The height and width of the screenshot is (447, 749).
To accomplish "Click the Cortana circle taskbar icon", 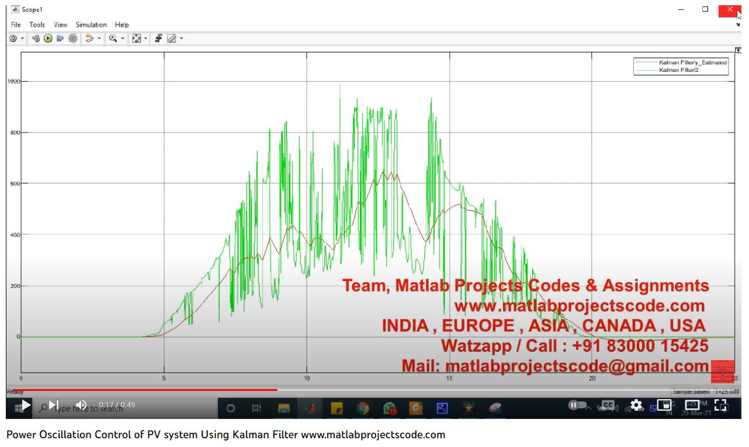I will pos(230,408).
